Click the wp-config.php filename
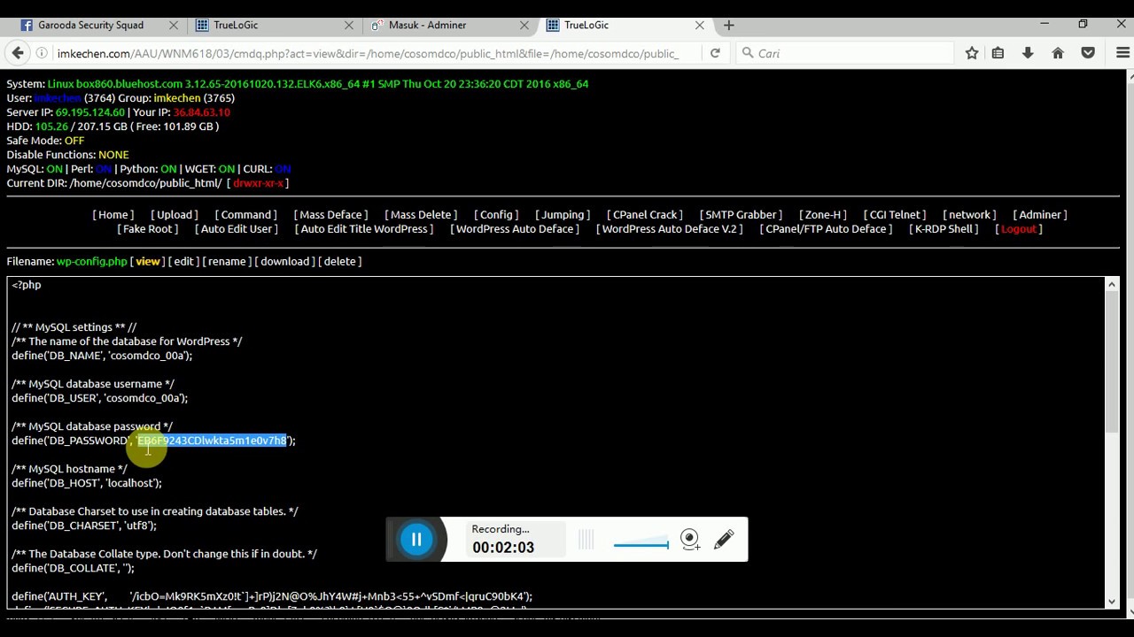 pyautogui.click(x=92, y=262)
